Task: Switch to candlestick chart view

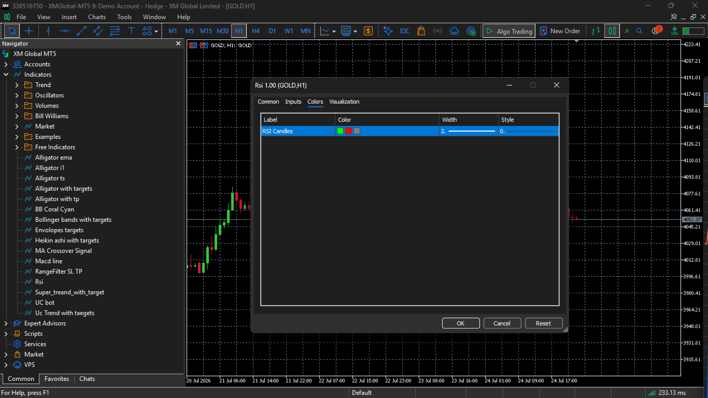Action: tap(612, 31)
